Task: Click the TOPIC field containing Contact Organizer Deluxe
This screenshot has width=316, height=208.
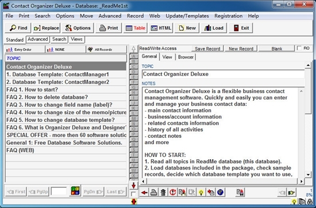Action: click(x=223, y=74)
